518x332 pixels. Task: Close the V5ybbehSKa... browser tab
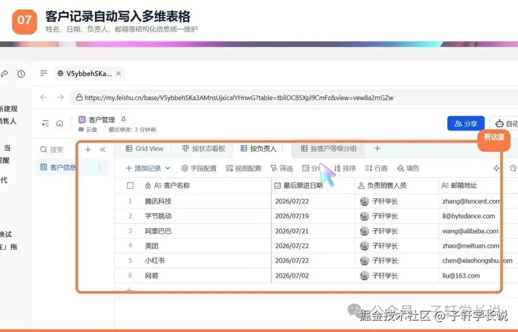(x=118, y=74)
